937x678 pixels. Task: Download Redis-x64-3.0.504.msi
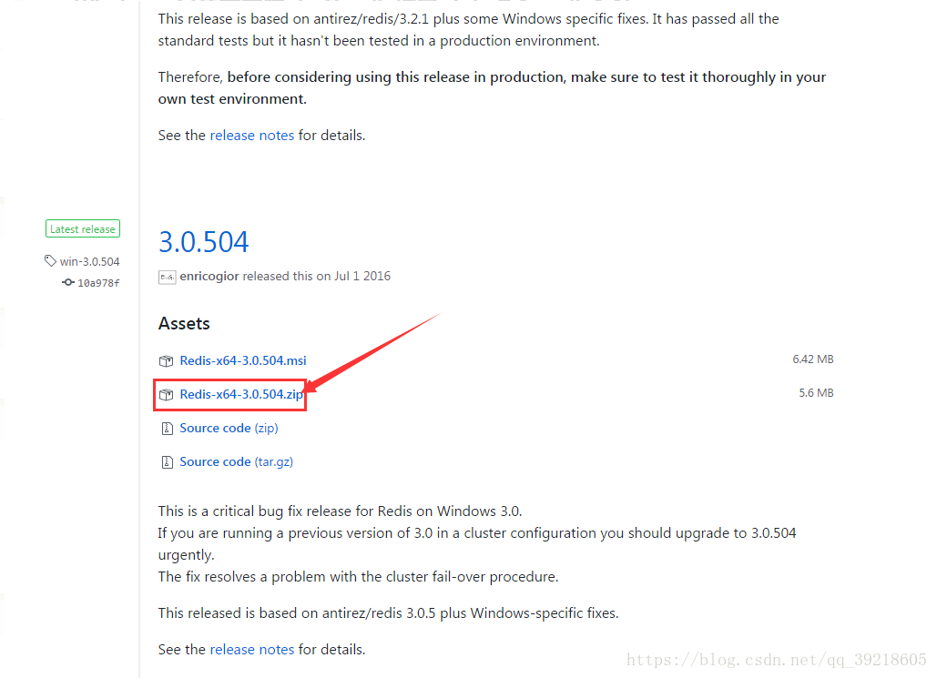point(242,360)
